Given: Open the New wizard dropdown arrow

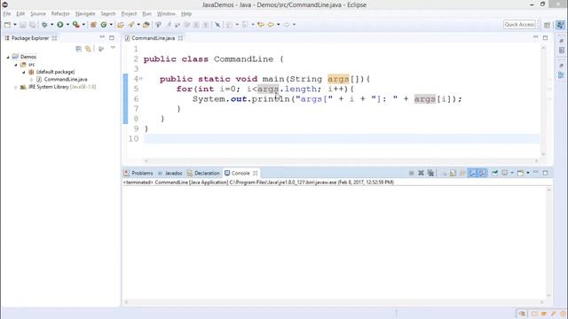Looking at the screenshot, I should pyautogui.click(x=15, y=25).
